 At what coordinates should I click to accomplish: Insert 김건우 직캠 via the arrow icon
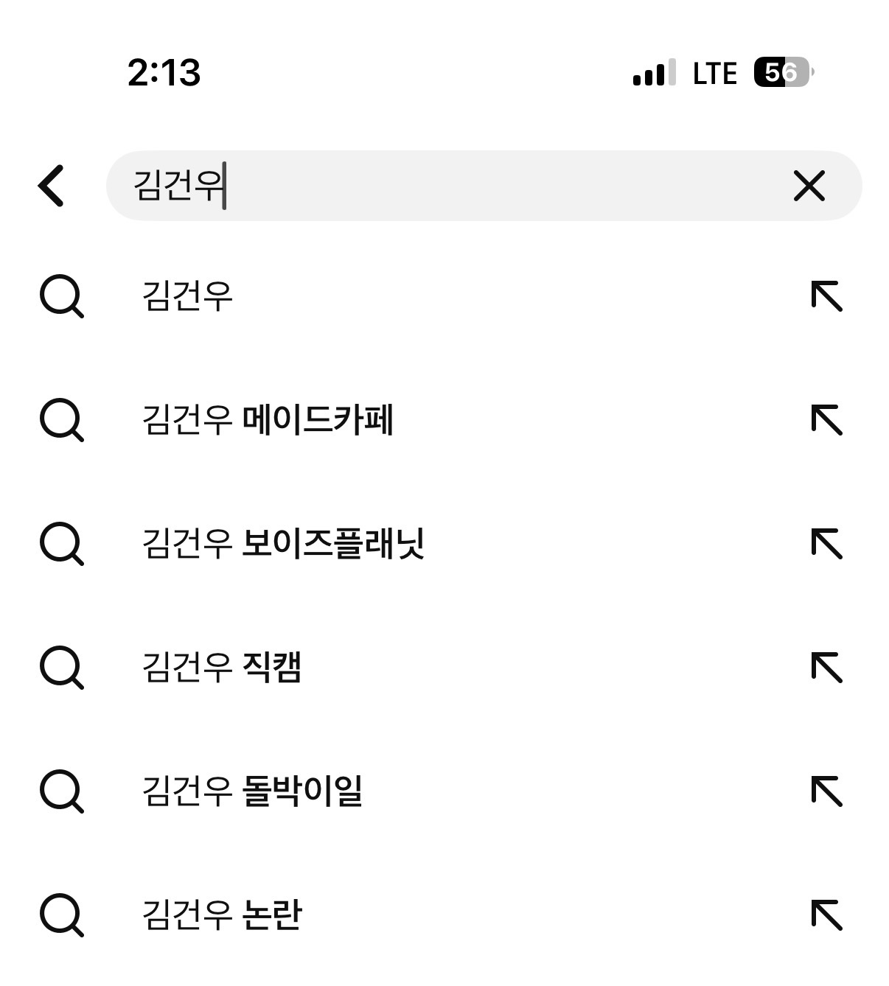coord(826,668)
